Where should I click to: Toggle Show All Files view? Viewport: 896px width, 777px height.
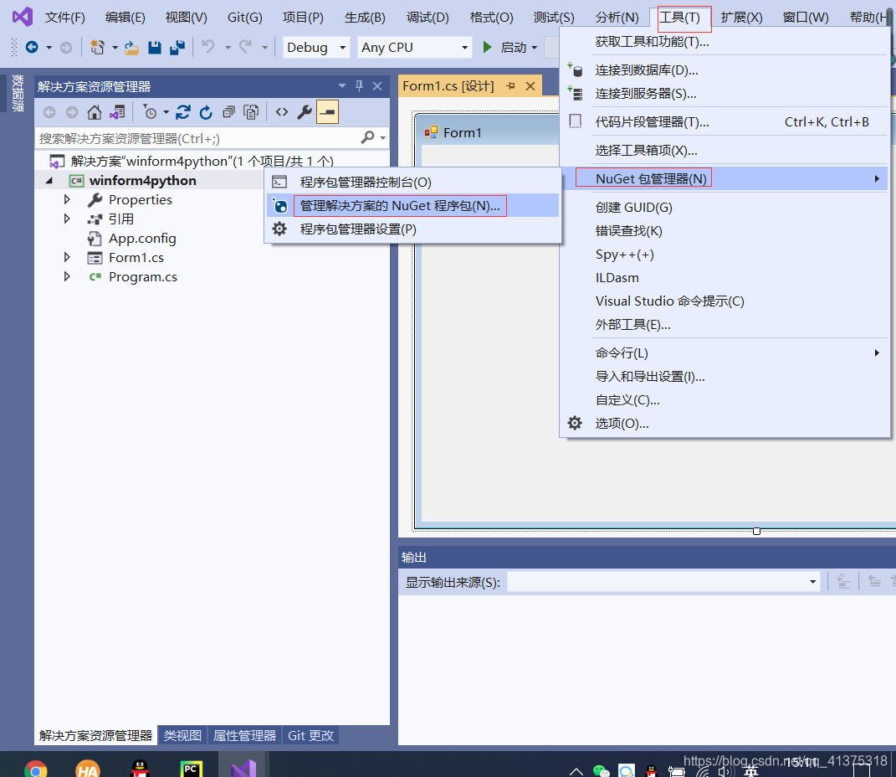pos(251,111)
